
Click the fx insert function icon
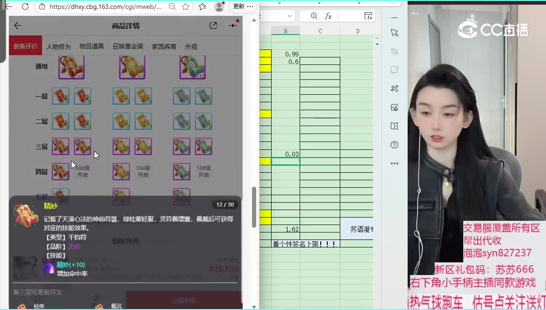point(328,16)
